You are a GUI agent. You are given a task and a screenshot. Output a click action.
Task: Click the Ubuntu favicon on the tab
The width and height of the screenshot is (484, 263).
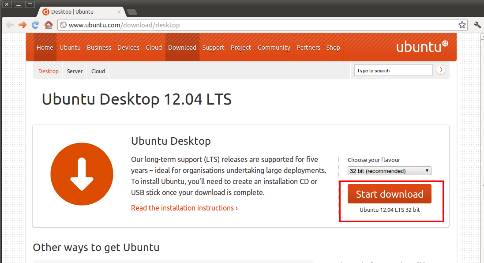(x=46, y=12)
